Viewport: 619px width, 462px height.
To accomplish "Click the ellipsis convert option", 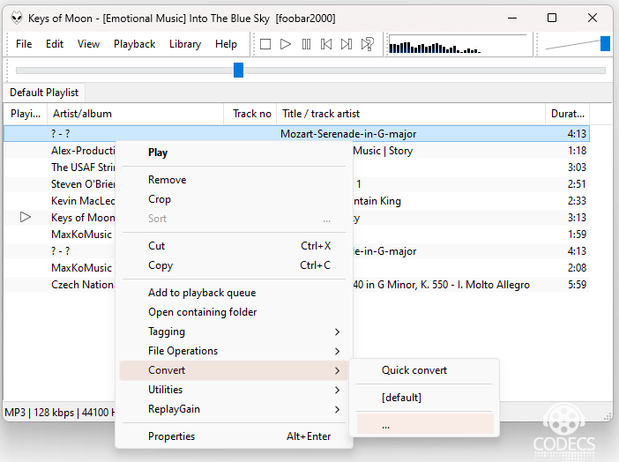I will coord(425,424).
